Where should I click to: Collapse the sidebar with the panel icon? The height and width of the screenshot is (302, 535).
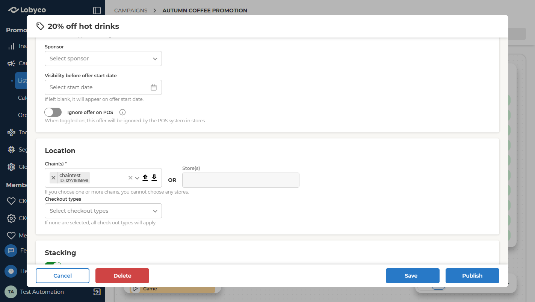97,11
